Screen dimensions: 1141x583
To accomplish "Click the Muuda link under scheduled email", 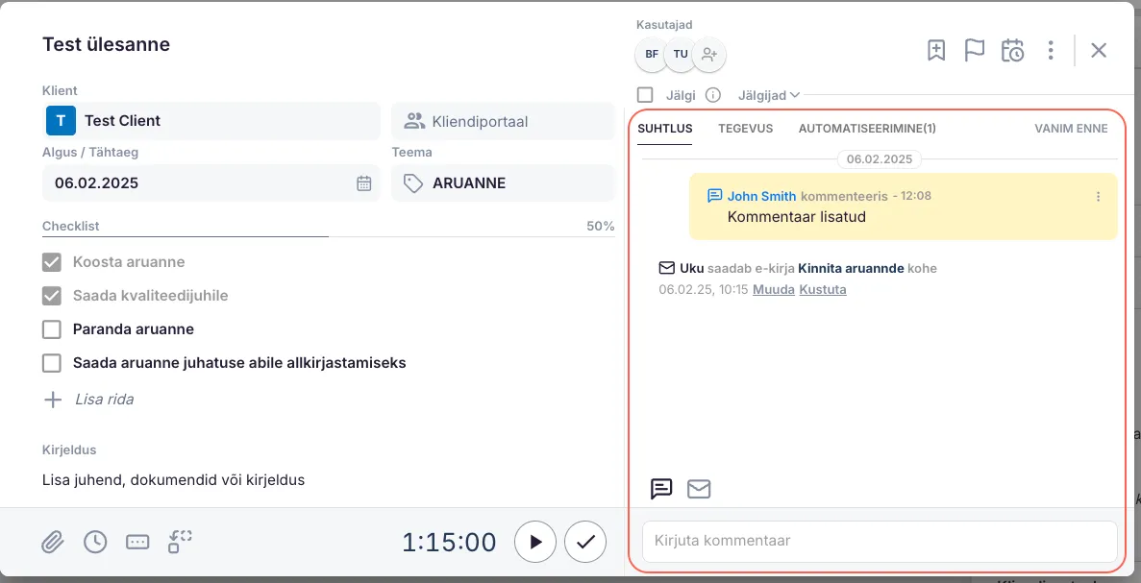I will 774,289.
